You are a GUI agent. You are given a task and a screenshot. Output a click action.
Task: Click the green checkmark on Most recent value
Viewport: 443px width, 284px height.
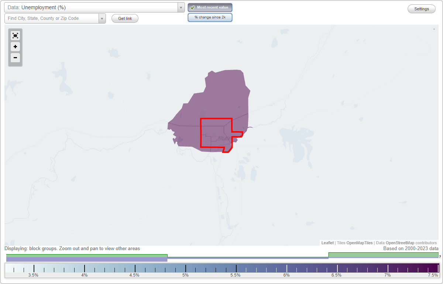pos(192,7)
